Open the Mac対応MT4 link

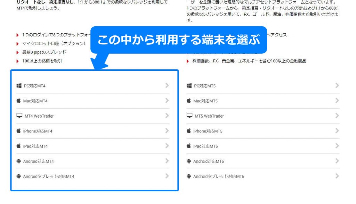35,101
